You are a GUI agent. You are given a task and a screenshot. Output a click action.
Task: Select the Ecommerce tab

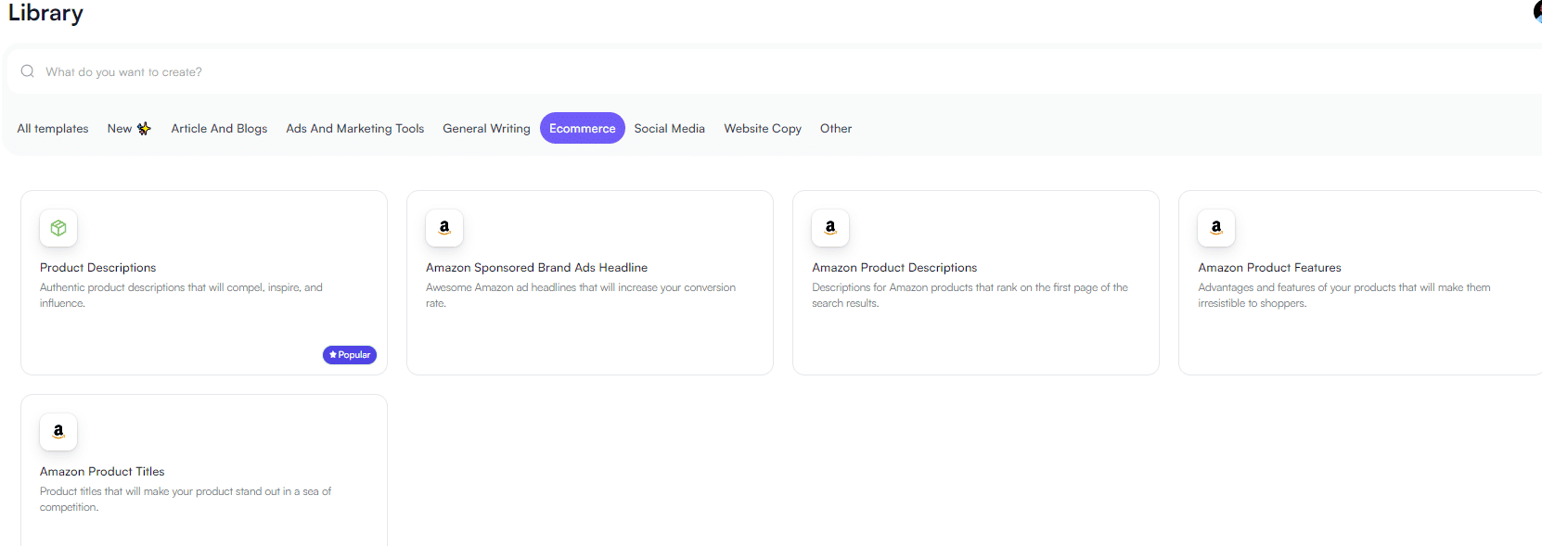[x=583, y=128]
